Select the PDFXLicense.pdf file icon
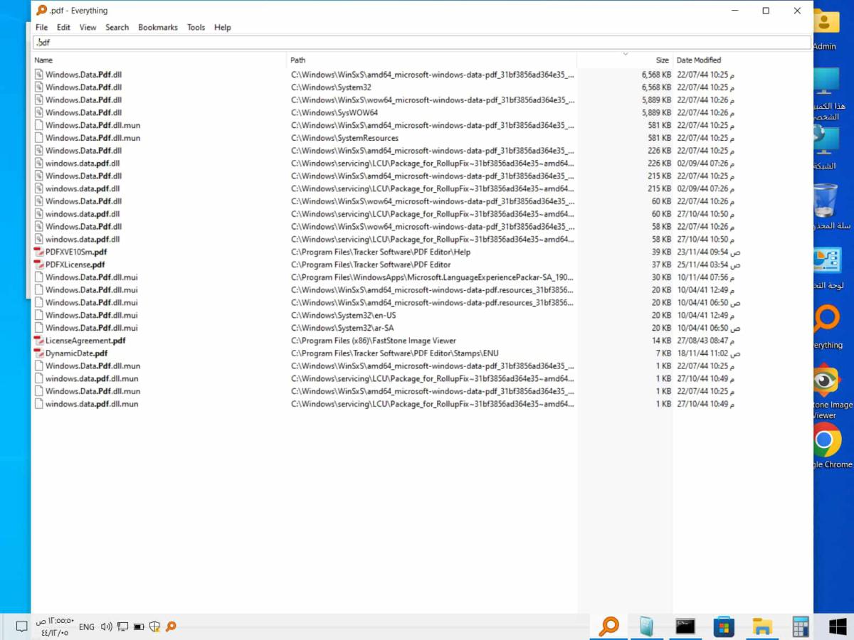Viewport: 854px width, 640px height. [x=39, y=265]
